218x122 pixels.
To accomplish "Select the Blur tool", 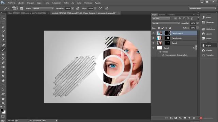I will [3, 72].
